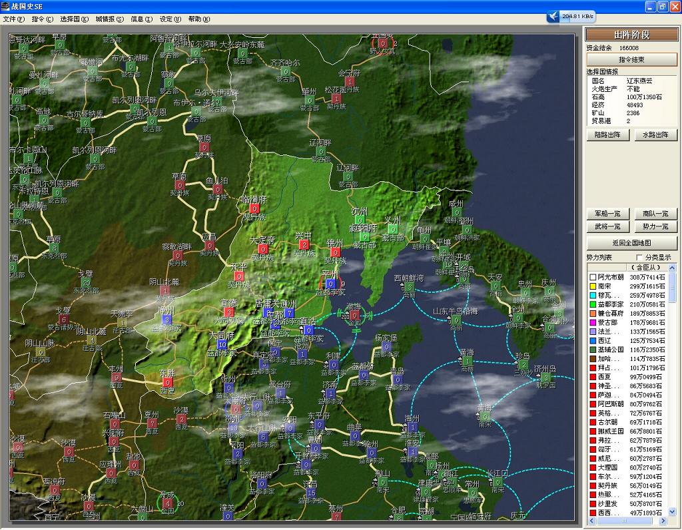Select the 大同府 blue castle marker
This screenshot has width=682, height=530.
pyautogui.click(x=222, y=345)
